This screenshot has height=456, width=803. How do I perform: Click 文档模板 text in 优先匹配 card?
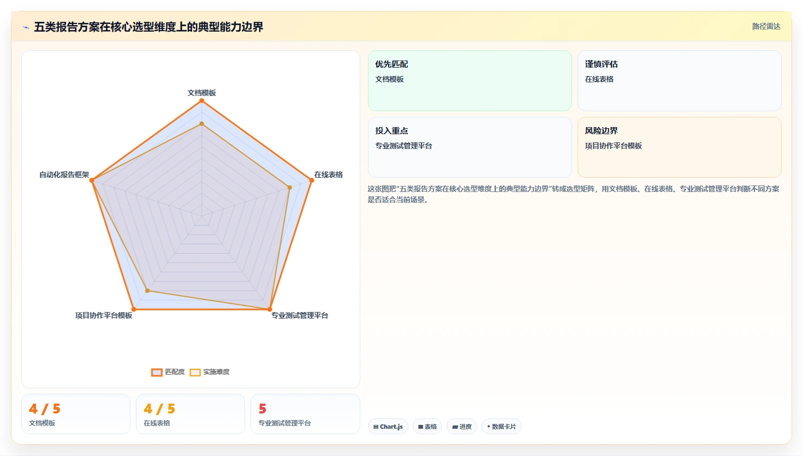390,79
